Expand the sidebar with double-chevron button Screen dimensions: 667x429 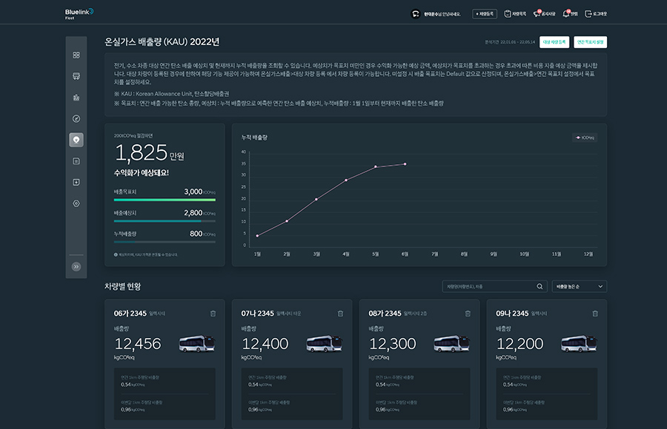tap(76, 266)
